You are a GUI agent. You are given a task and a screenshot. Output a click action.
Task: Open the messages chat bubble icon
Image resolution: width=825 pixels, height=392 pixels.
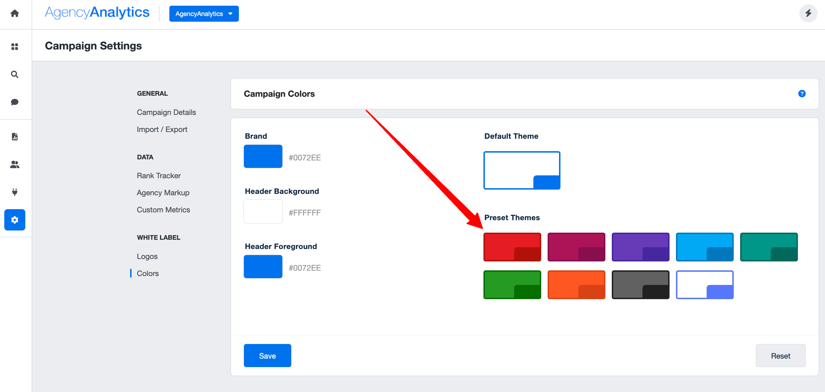tap(15, 102)
